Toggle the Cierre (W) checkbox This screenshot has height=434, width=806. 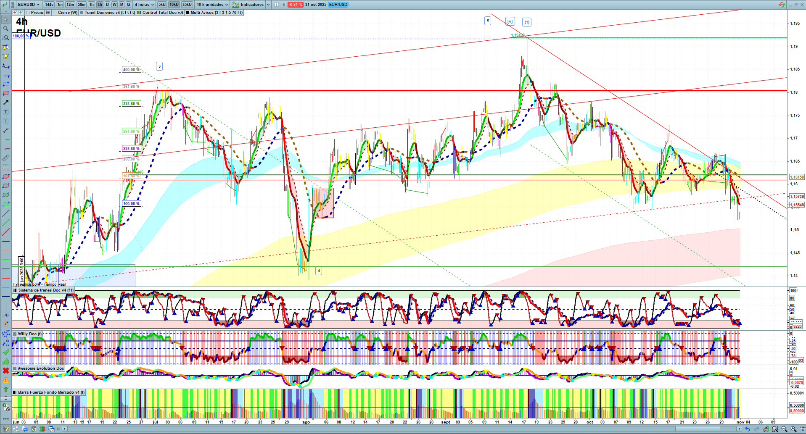pos(55,13)
